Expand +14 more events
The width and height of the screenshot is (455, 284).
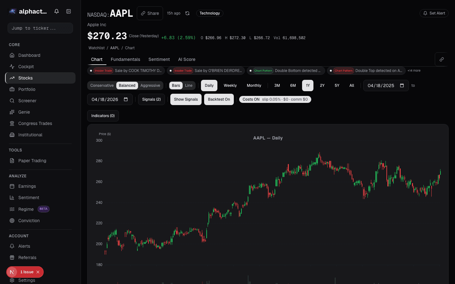414,71
